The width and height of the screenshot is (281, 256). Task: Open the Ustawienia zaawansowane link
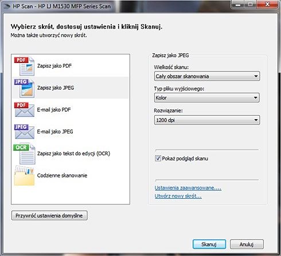pos(188,188)
